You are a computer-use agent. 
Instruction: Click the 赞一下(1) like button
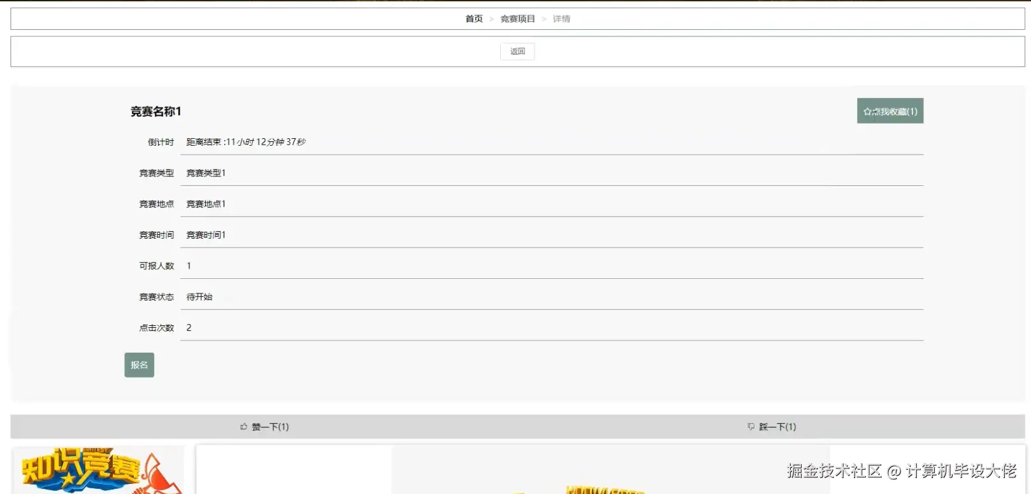[x=264, y=427]
